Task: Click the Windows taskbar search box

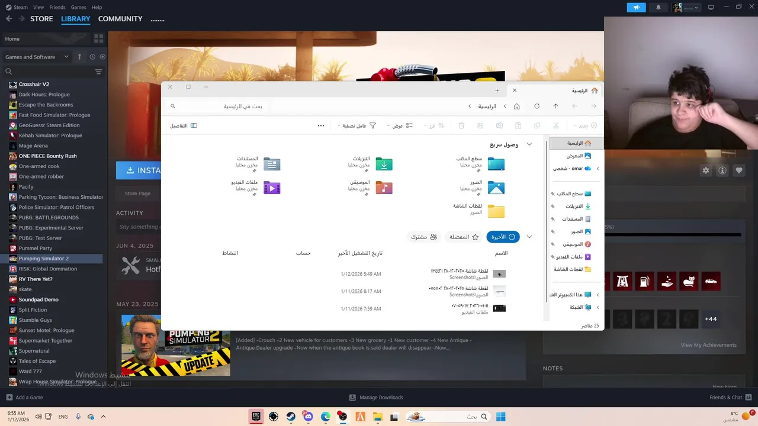Action: pos(448,416)
